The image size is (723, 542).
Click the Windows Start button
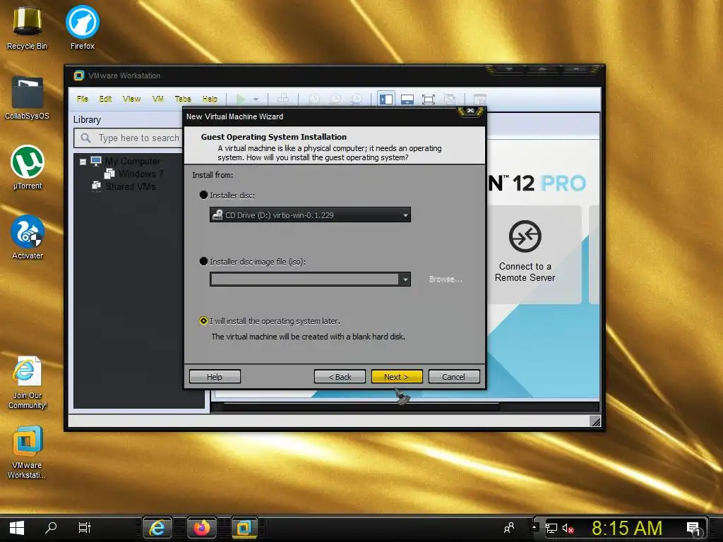(17, 528)
